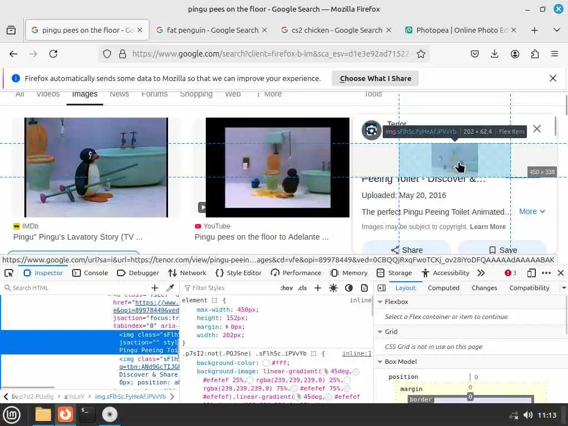Switch to the Storage panel
This screenshot has height=426, width=568.
click(394, 273)
